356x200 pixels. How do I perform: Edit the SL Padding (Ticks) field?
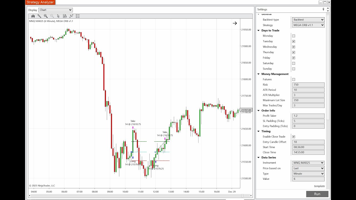point(308,121)
